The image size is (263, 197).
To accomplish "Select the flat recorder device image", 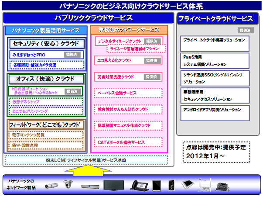I will click(90, 186).
